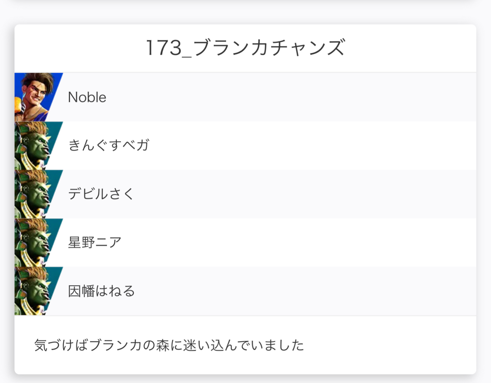Open the player name 因幡はねる
The image size is (491, 383).
coord(101,291)
